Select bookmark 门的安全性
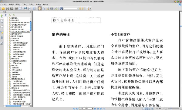 click(15, 38)
